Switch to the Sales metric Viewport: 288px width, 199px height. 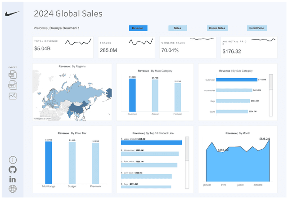(x=178, y=28)
